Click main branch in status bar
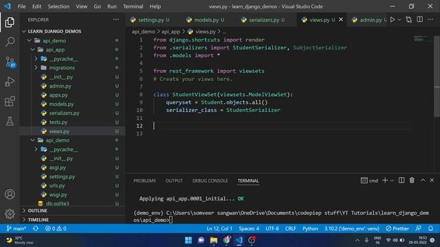The height and width of the screenshot is (247, 440). (16, 228)
